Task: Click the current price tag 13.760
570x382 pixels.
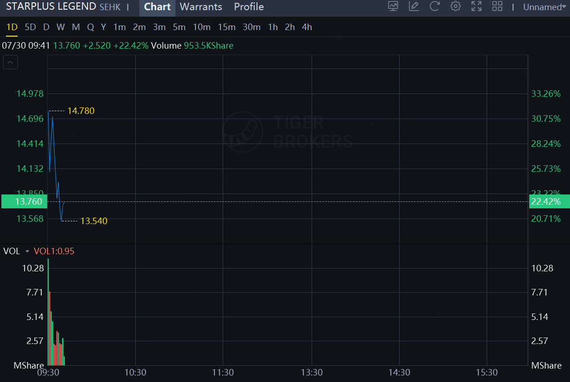Action: coord(24,202)
